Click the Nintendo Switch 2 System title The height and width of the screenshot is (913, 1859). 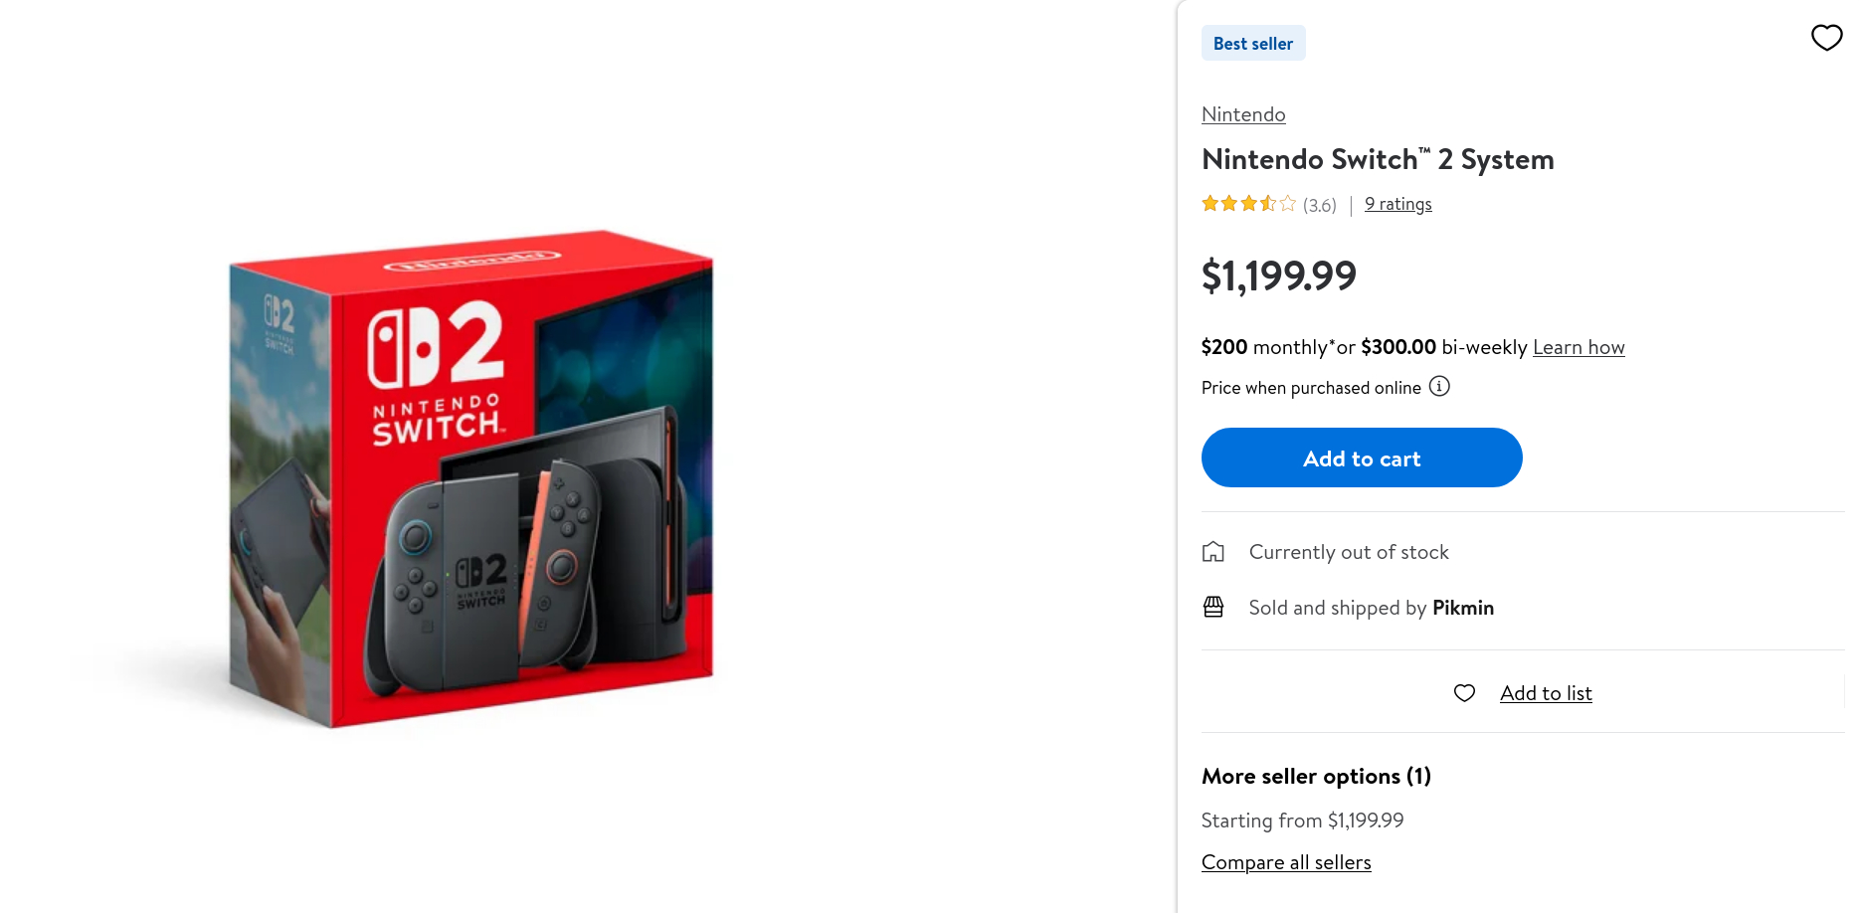point(1378,159)
